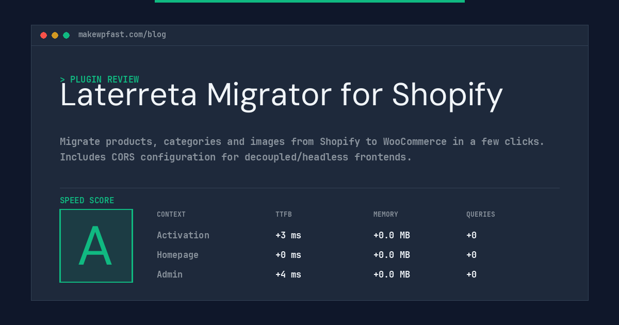Click the yellow window dot
The width and height of the screenshot is (619, 325).
coord(55,35)
